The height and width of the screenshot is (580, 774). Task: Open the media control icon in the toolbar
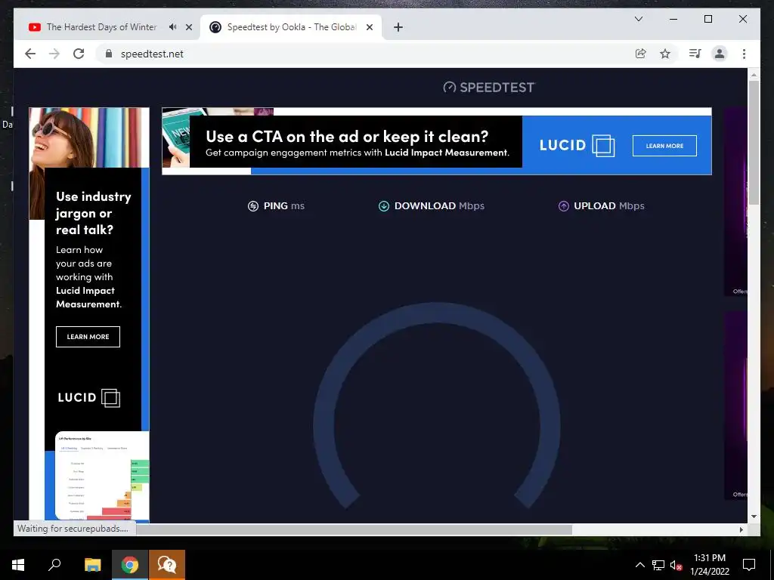point(695,54)
